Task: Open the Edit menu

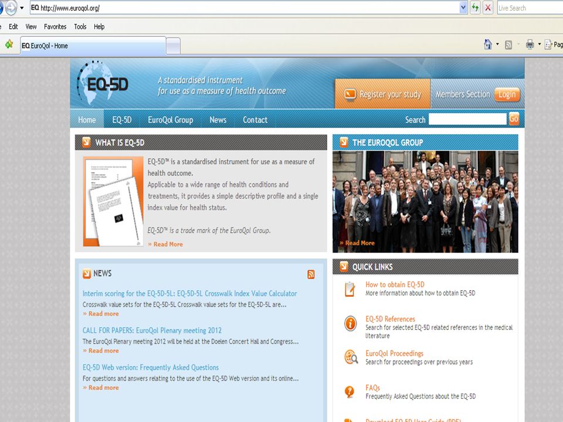Action: click(13, 26)
